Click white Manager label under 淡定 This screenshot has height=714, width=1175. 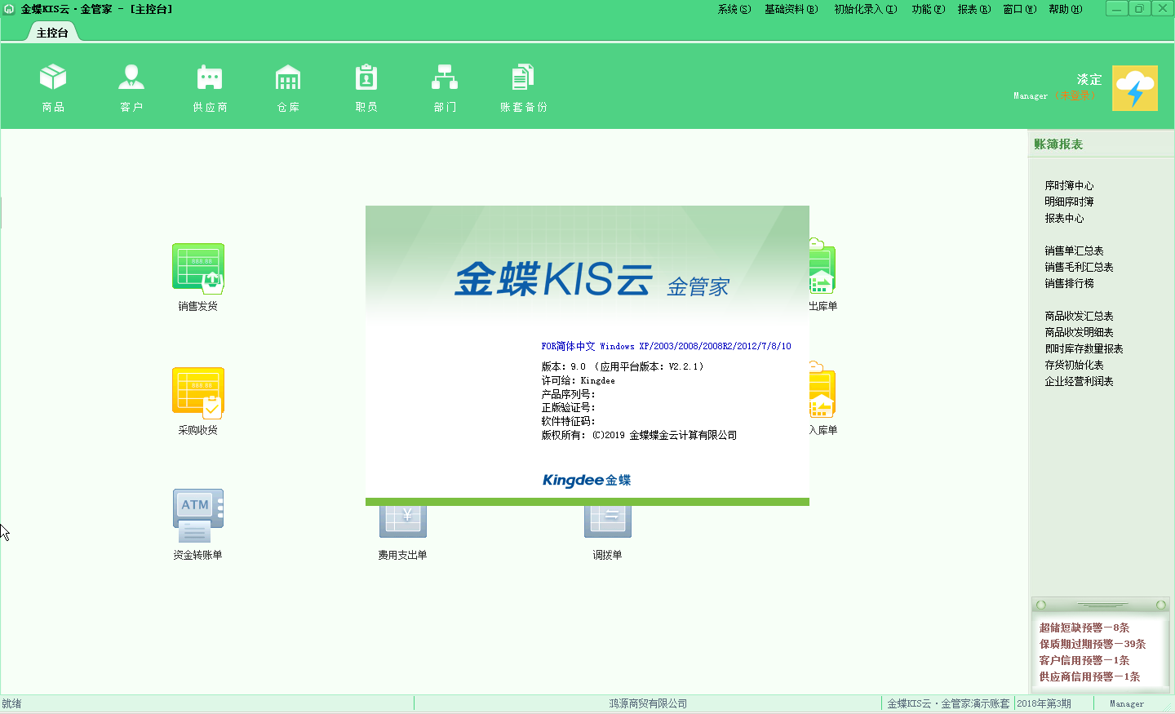click(x=1031, y=95)
